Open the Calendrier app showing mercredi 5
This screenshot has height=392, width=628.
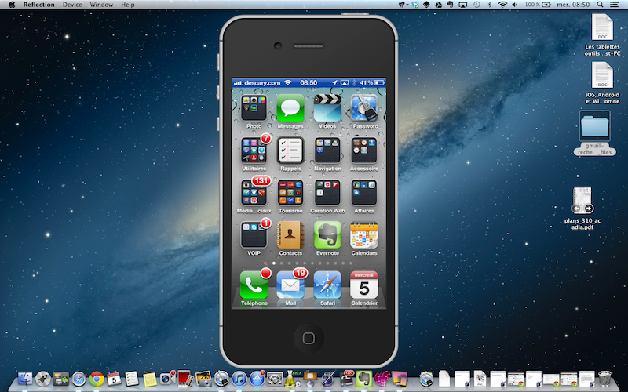pos(364,285)
